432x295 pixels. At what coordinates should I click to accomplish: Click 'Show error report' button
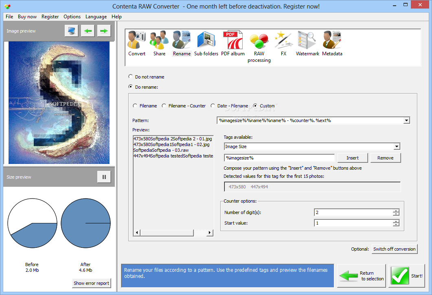92,283
